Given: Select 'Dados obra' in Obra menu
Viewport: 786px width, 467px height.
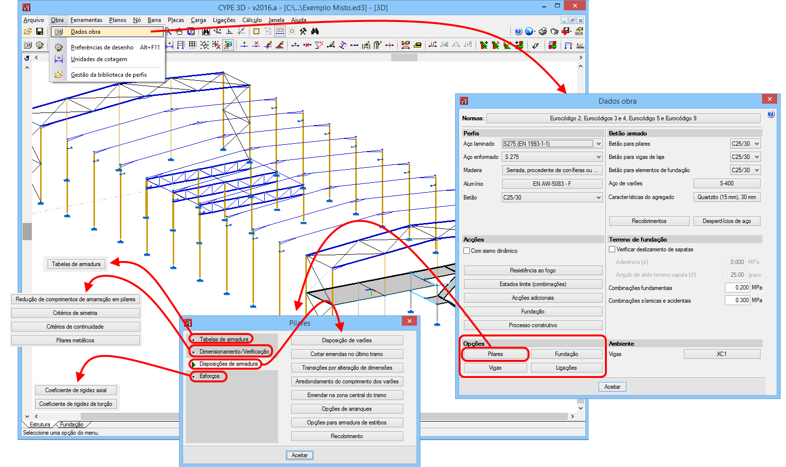Looking at the screenshot, I should click(x=107, y=32).
